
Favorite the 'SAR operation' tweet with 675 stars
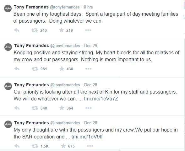[x=63, y=146]
